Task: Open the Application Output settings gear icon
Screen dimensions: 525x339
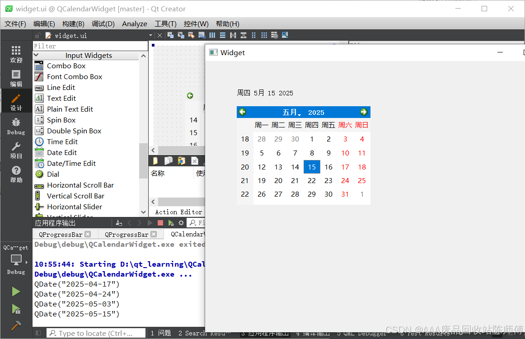Action: pyautogui.click(x=181, y=222)
